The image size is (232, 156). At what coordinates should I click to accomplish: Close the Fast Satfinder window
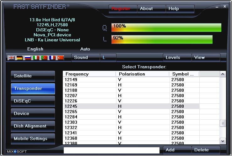coord(224,7)
